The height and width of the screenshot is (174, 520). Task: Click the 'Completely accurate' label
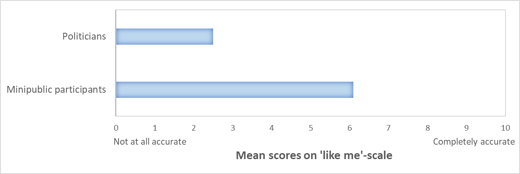[x=474, y=142]
